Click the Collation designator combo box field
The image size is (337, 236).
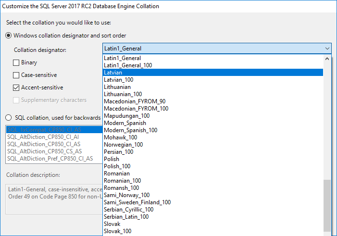coord(217,49)
